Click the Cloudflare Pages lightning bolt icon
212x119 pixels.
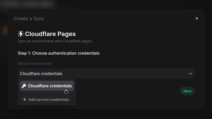21,34
